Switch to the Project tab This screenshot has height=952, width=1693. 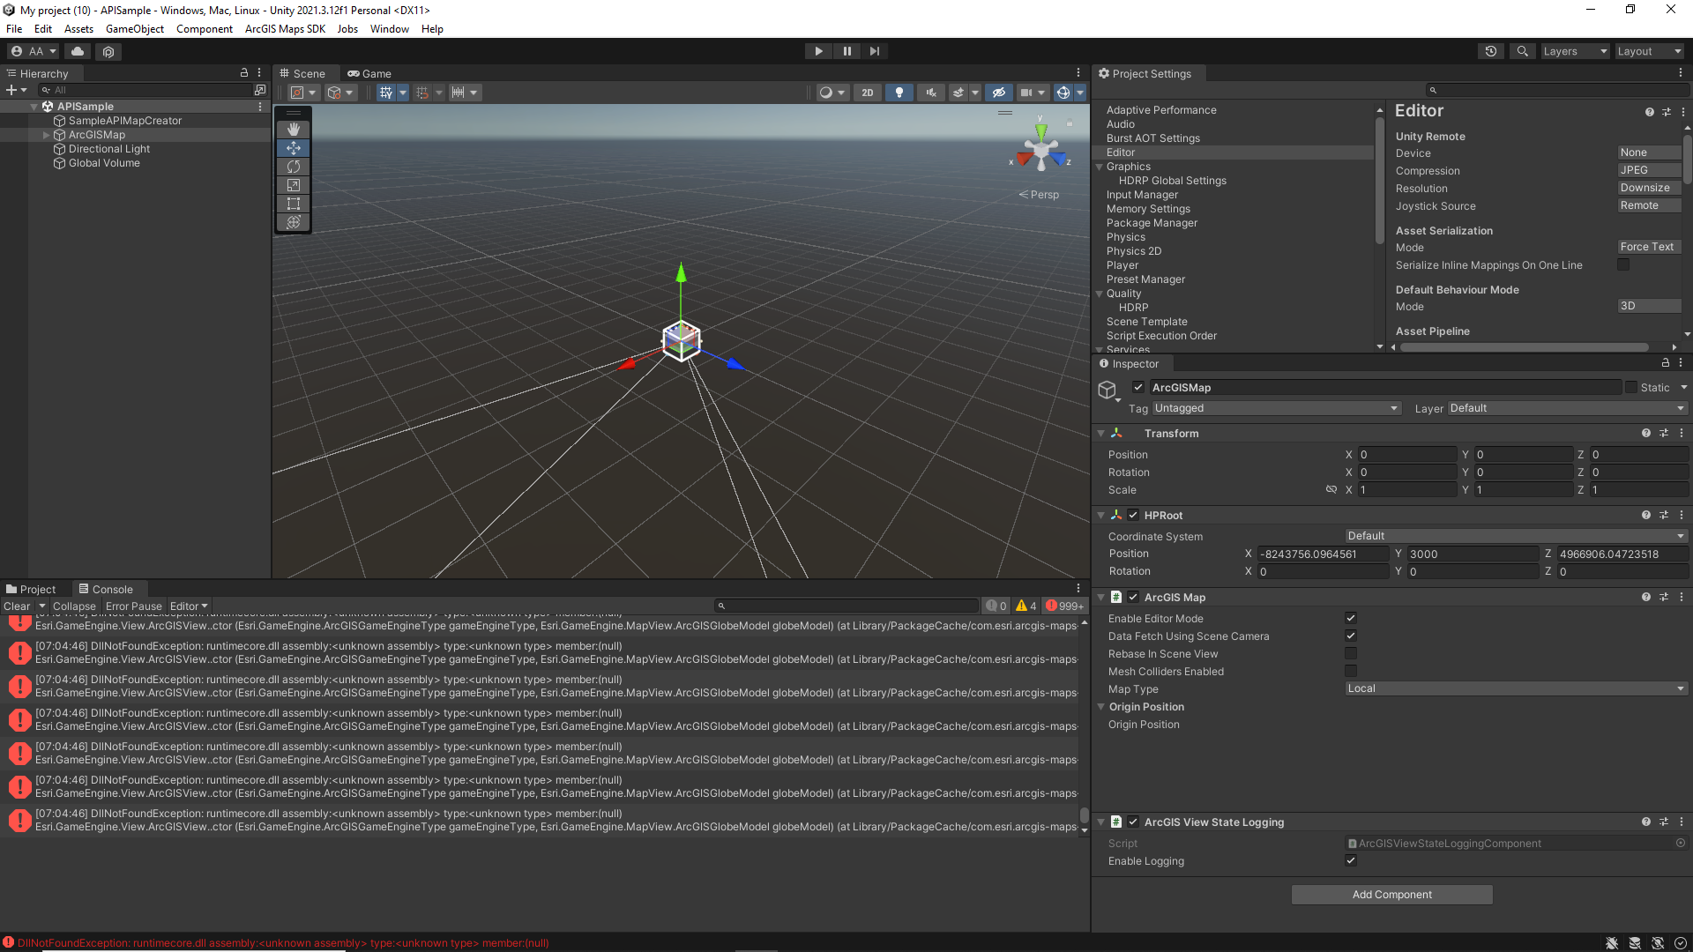coord(31,590)
